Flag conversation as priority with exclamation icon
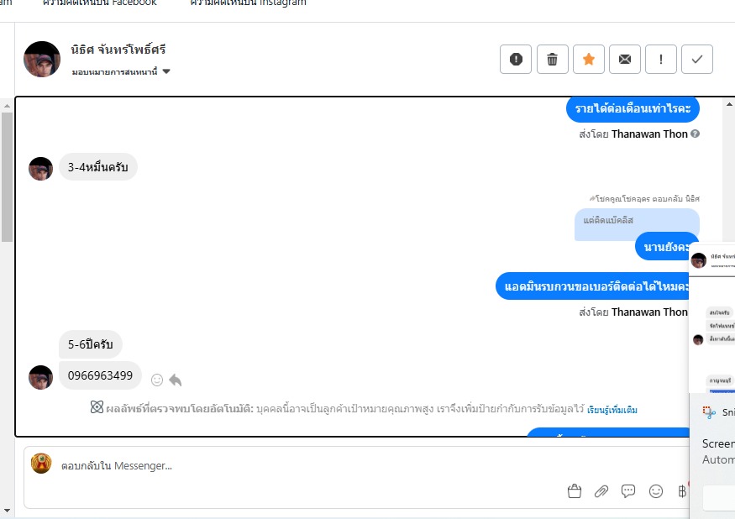Screen dimensions: 735x519 click(661, 59)
